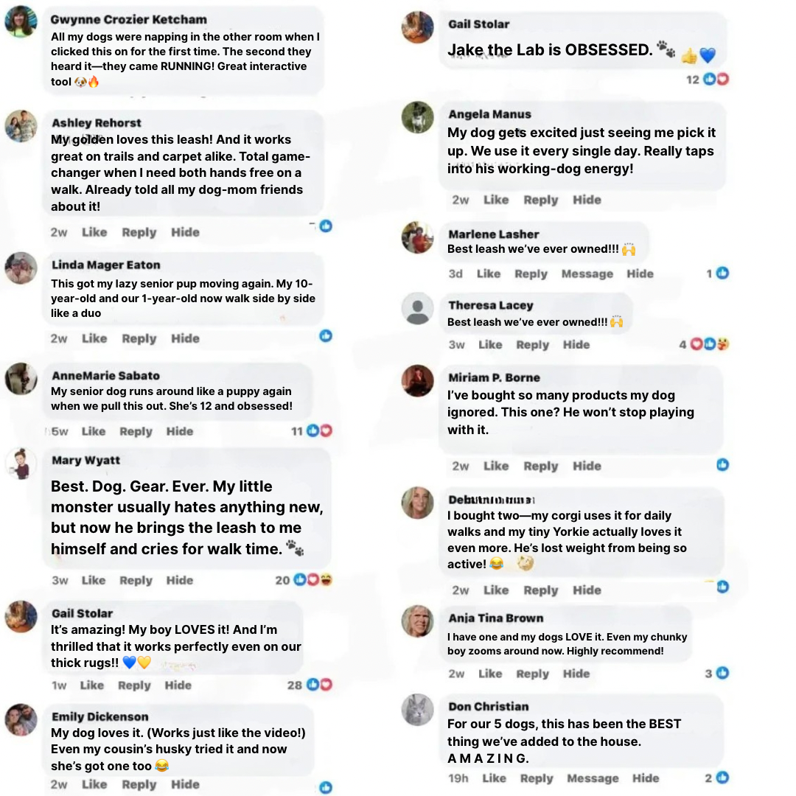Click the like reaction icon on Don Christian's comment
Image resolution: width=796 pixels, height=796 pixels.
722,778
